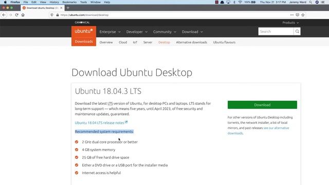The image size is (329, 185).
Task: Open the Tools menu
Action: pyautogui.click(x=83, y=2)
